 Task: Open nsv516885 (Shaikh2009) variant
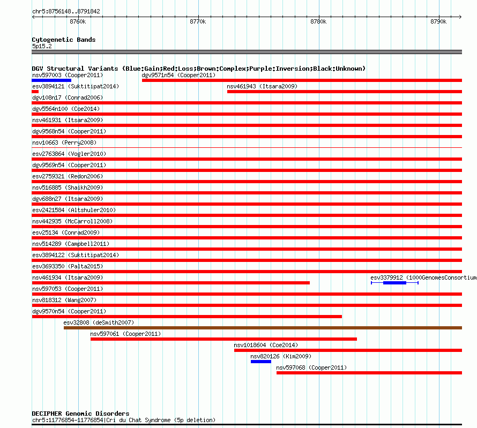pos(68,187)
